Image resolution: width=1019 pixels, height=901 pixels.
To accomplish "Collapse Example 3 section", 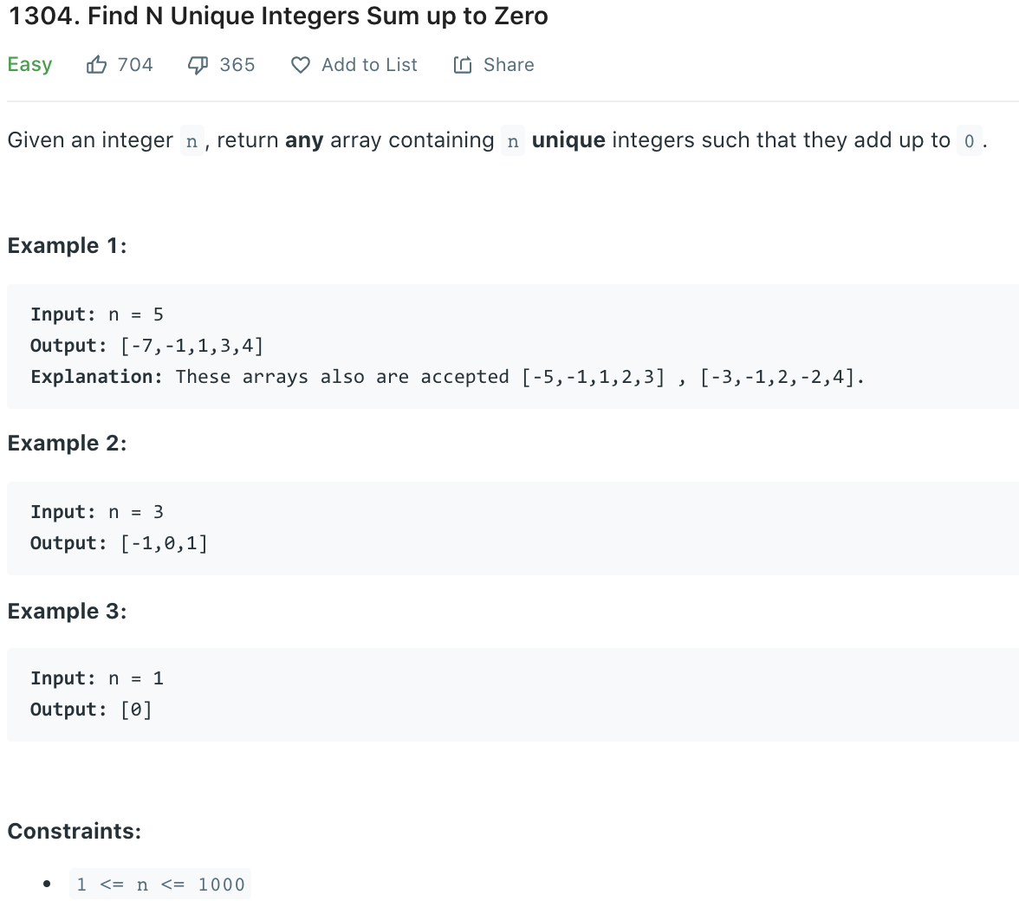I will [66, 611].
